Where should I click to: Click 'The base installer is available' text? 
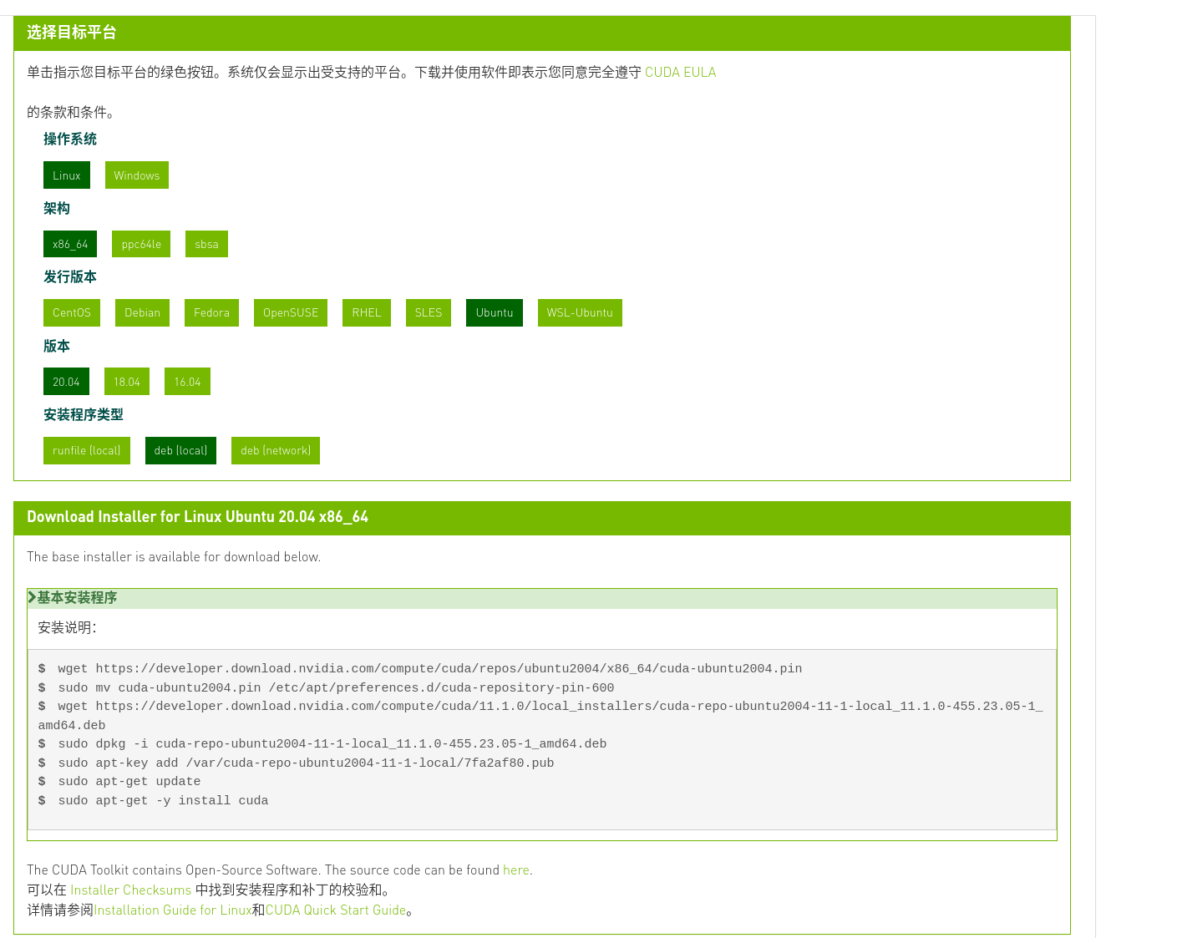174,556
